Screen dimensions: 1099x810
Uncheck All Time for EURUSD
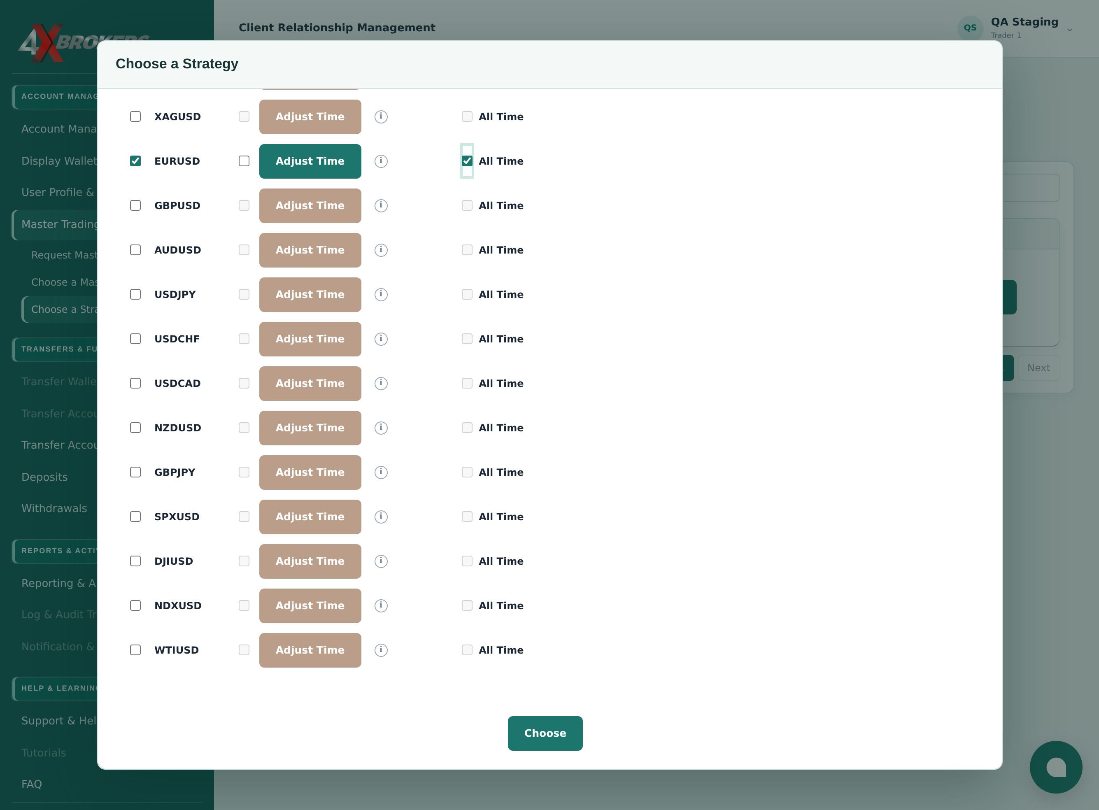pyautogui.click(x=467, y=161)
